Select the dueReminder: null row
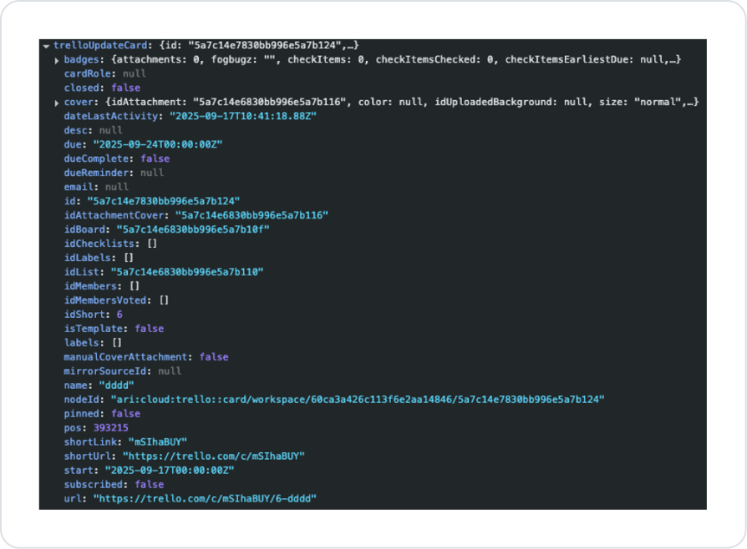This screenshot has height=549, width=747. coord(114,173)
